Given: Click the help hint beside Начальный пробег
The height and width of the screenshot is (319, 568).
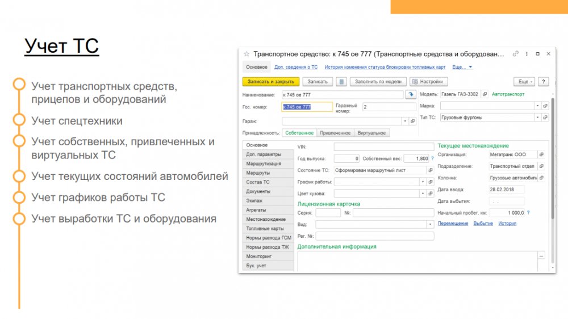Looking at the screenshot, I should (528, 213).
